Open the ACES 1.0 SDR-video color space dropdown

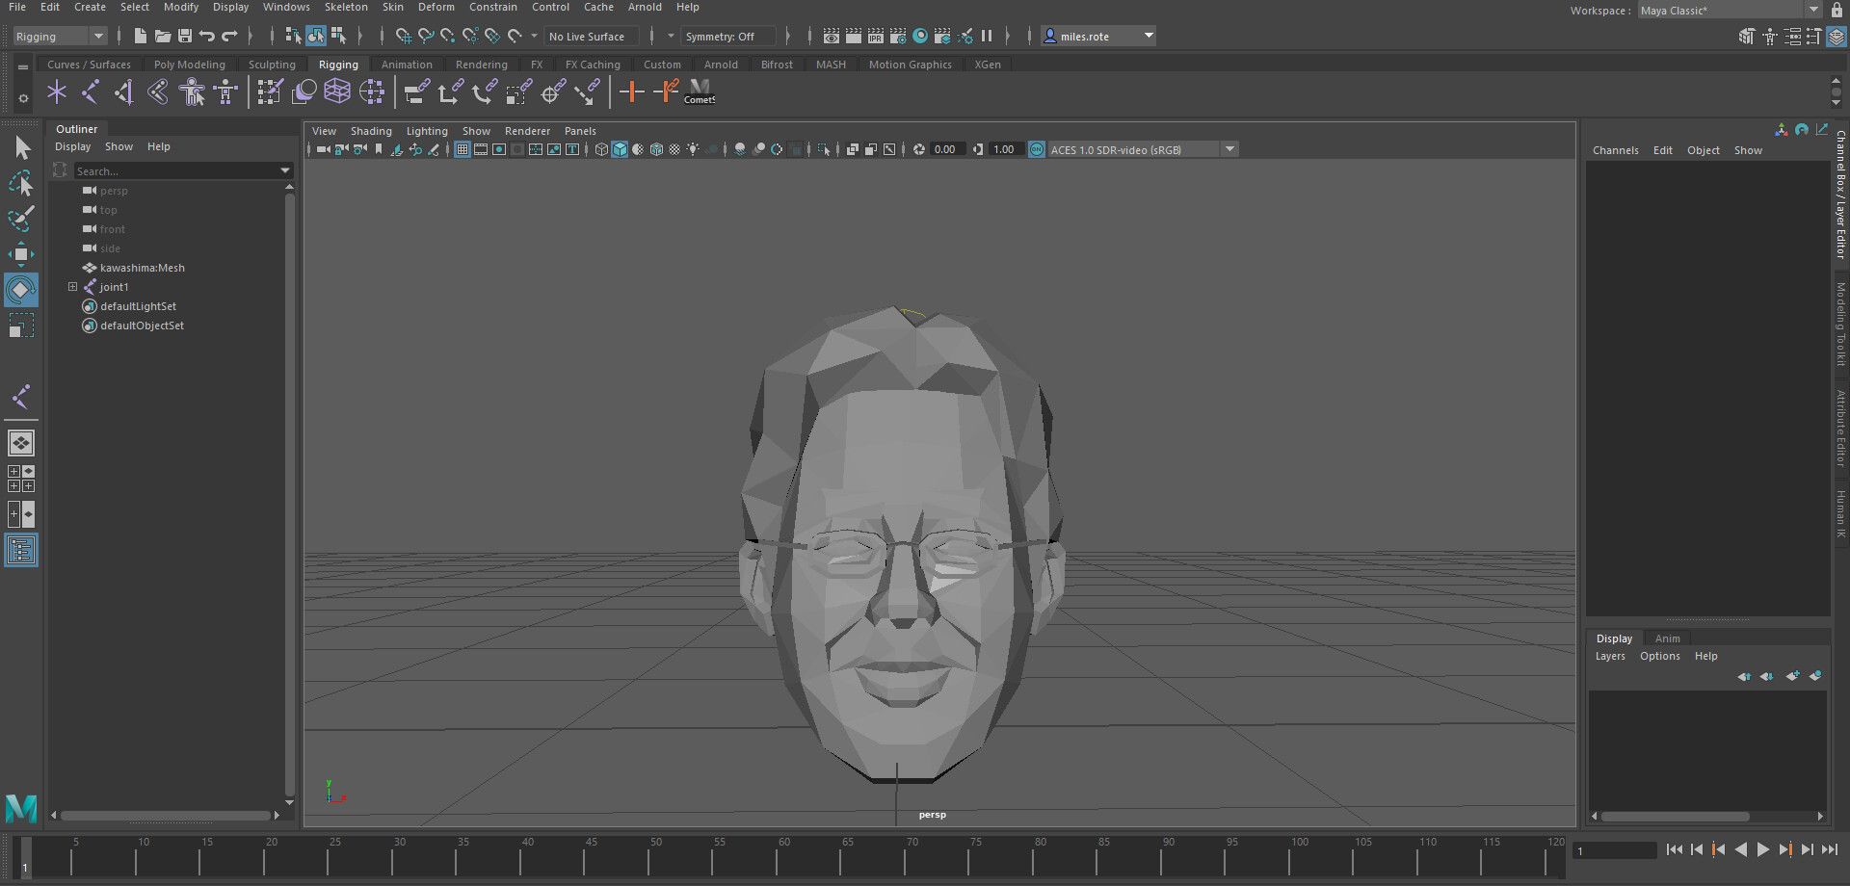coord(1230,149)
